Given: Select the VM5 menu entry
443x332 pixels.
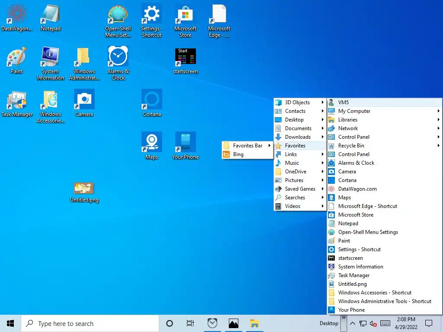Looking at the screenshot, I should pos(385,102).
